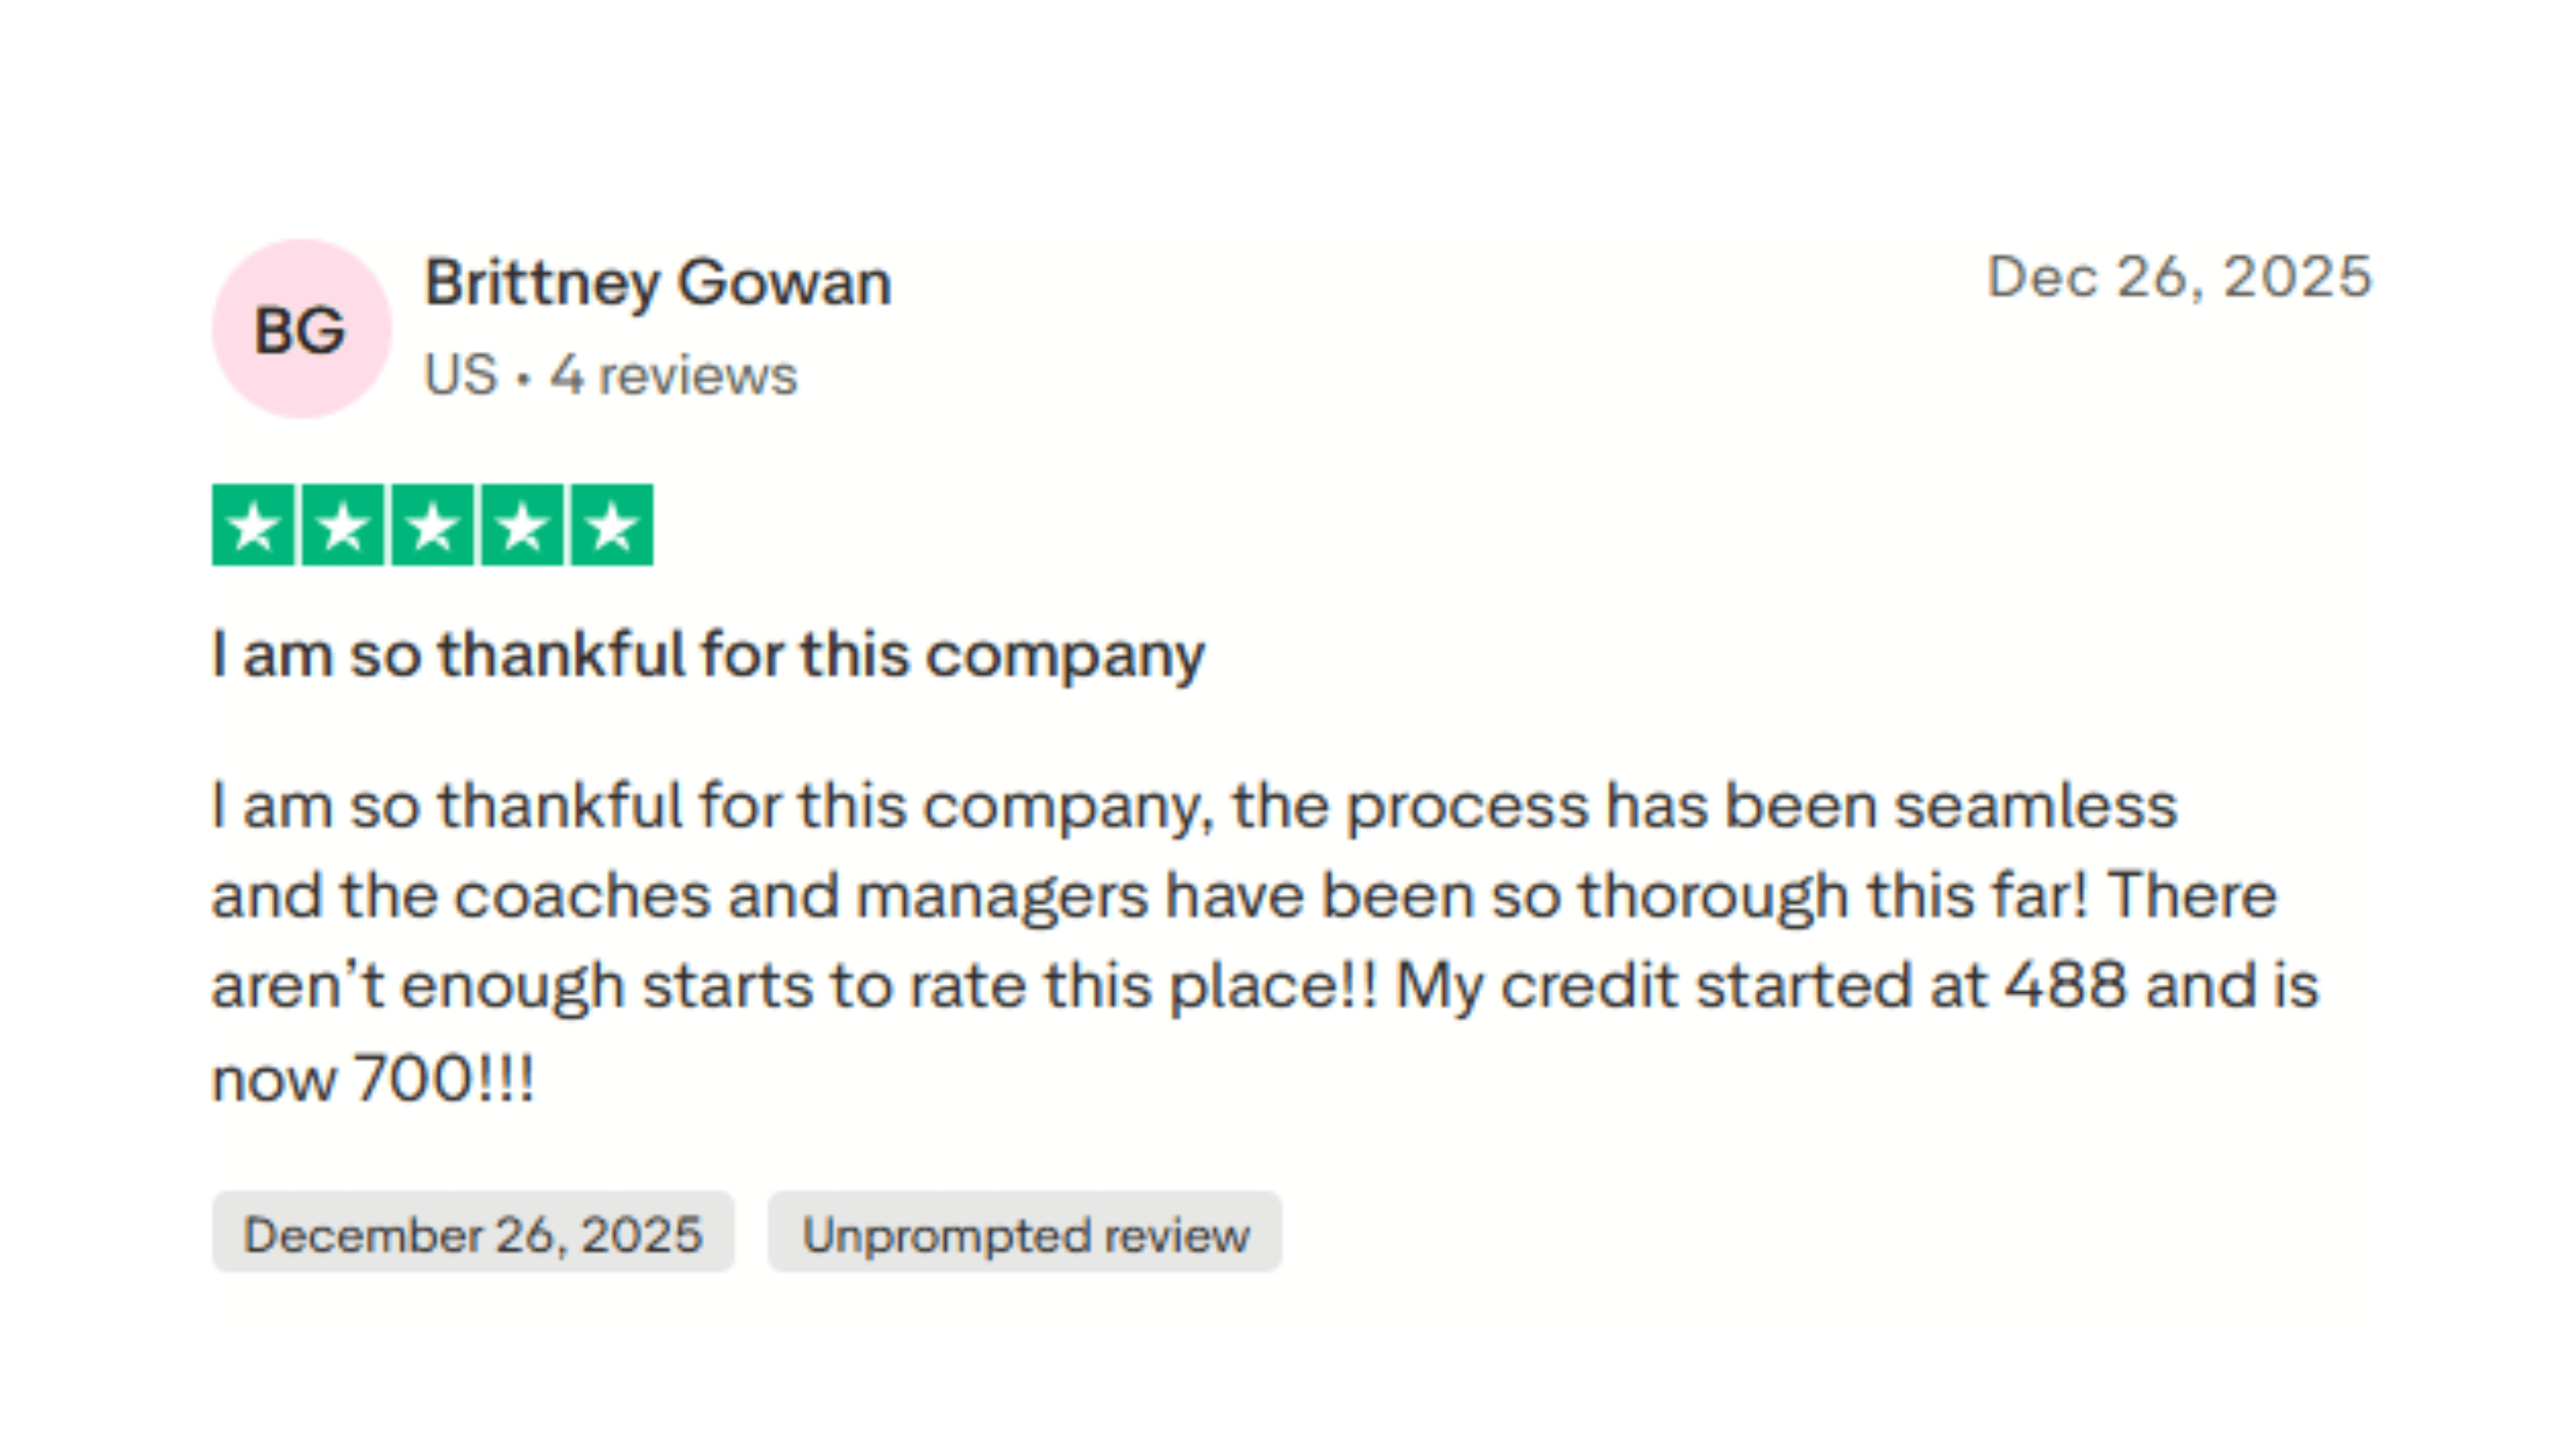
Task: Click the second green rating star
Action: (343, 526)
